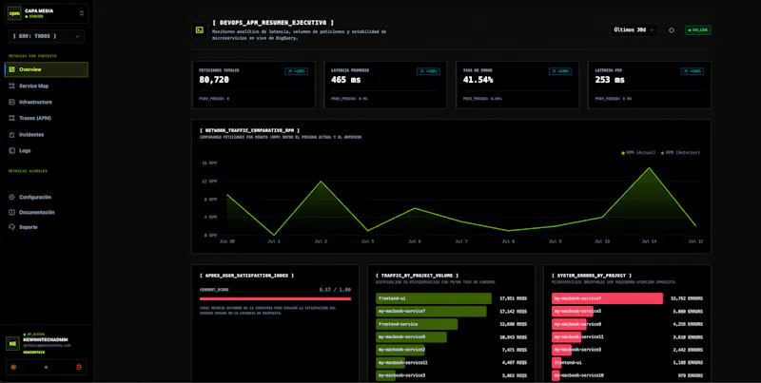Open the Últimos 30d time range dropdown
The width and height of the screenshot is (761, 383).
coord(634,30)
